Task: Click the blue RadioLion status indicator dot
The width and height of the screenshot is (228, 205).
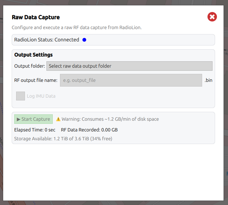Action: click(x=84, y=40)
